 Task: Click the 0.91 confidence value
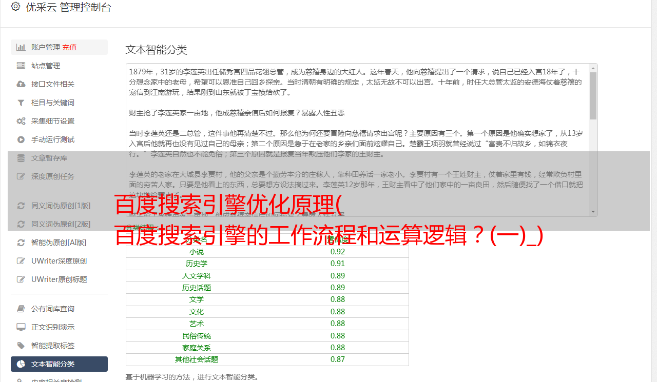coord(338,264)
